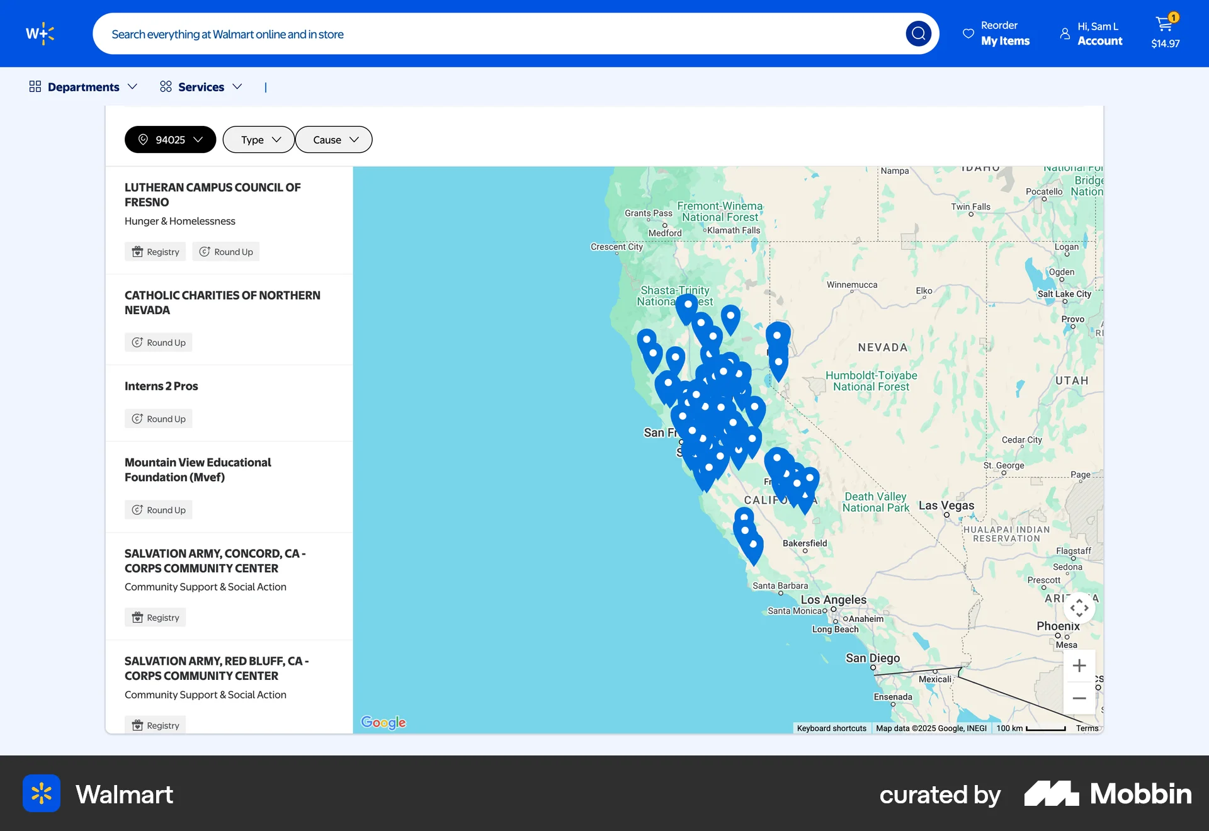Zoom out on the map with the minus icon
The image size is (1209, 831).
[1079, 698]
